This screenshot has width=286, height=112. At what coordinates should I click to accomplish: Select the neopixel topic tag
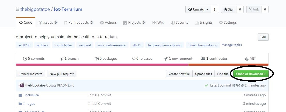pos(85,45)
